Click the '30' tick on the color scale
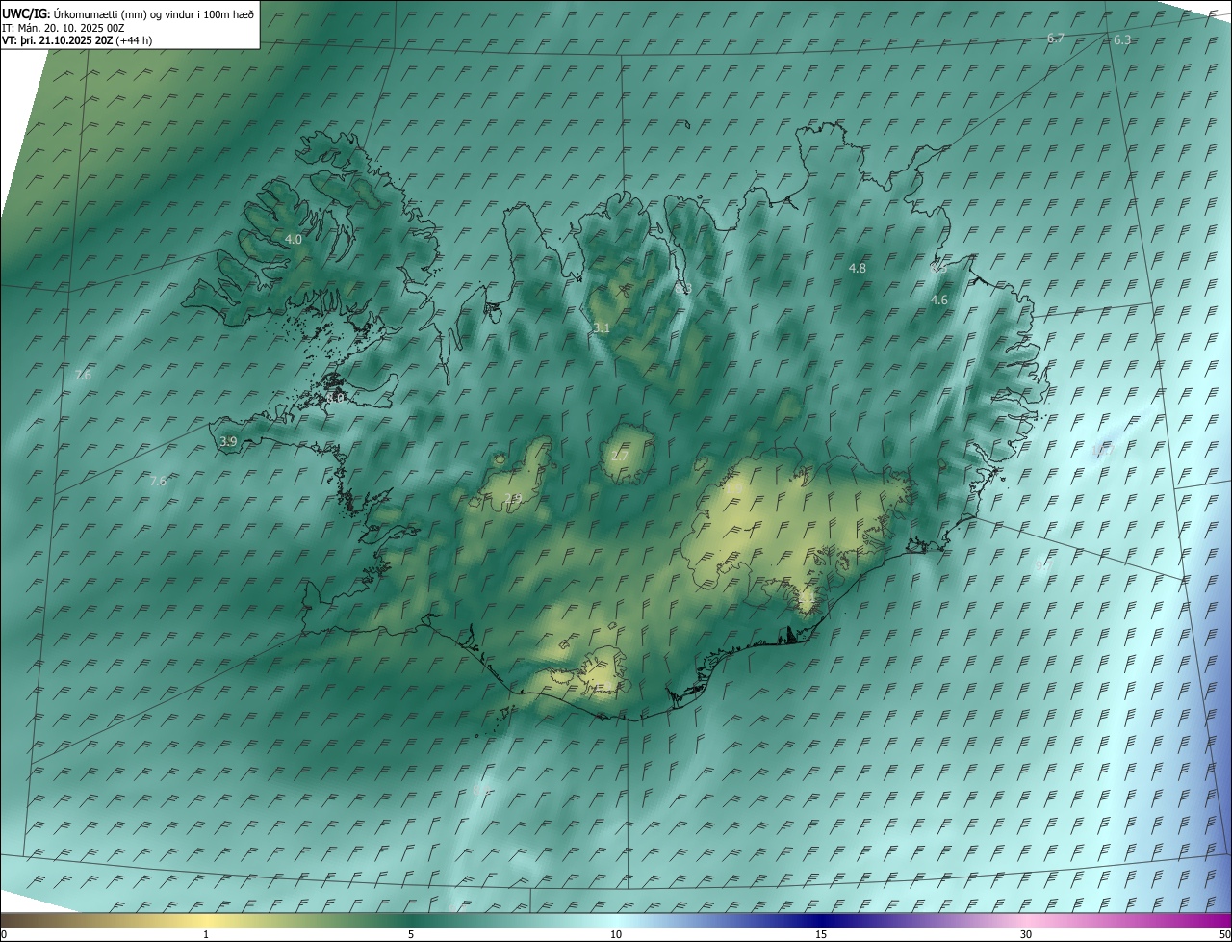 click(1026, 935)
